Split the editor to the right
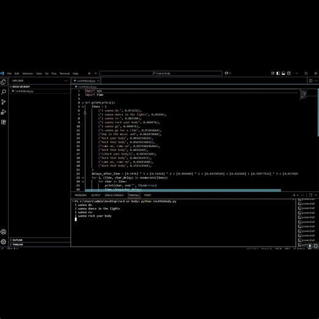This screenshot has height=319, width=319. [310, 81]
